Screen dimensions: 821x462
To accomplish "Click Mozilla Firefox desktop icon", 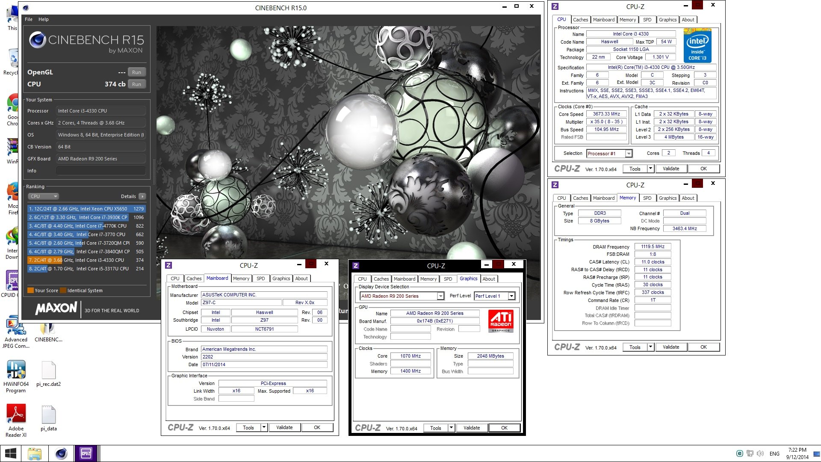I will tap(12, 199).
